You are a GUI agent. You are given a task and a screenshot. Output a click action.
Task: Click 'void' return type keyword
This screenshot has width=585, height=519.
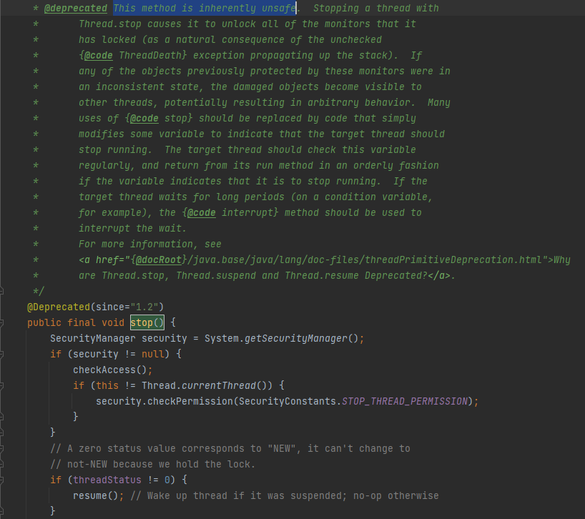click(x=113, y=322)
